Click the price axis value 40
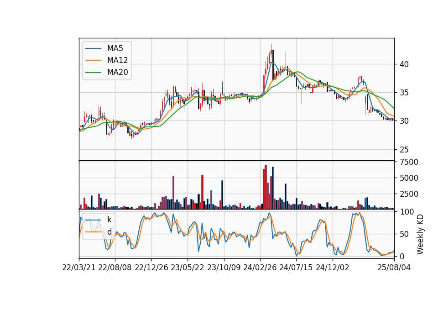Image resolution: width=438 pixels, height=315 pixels. 404,64
